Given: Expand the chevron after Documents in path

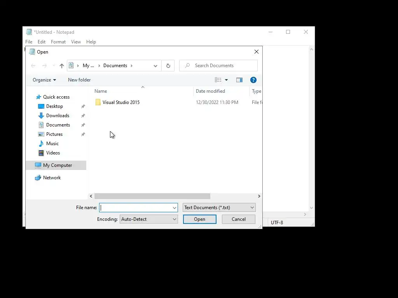Looking at the screenshot, I should (131, 66).
